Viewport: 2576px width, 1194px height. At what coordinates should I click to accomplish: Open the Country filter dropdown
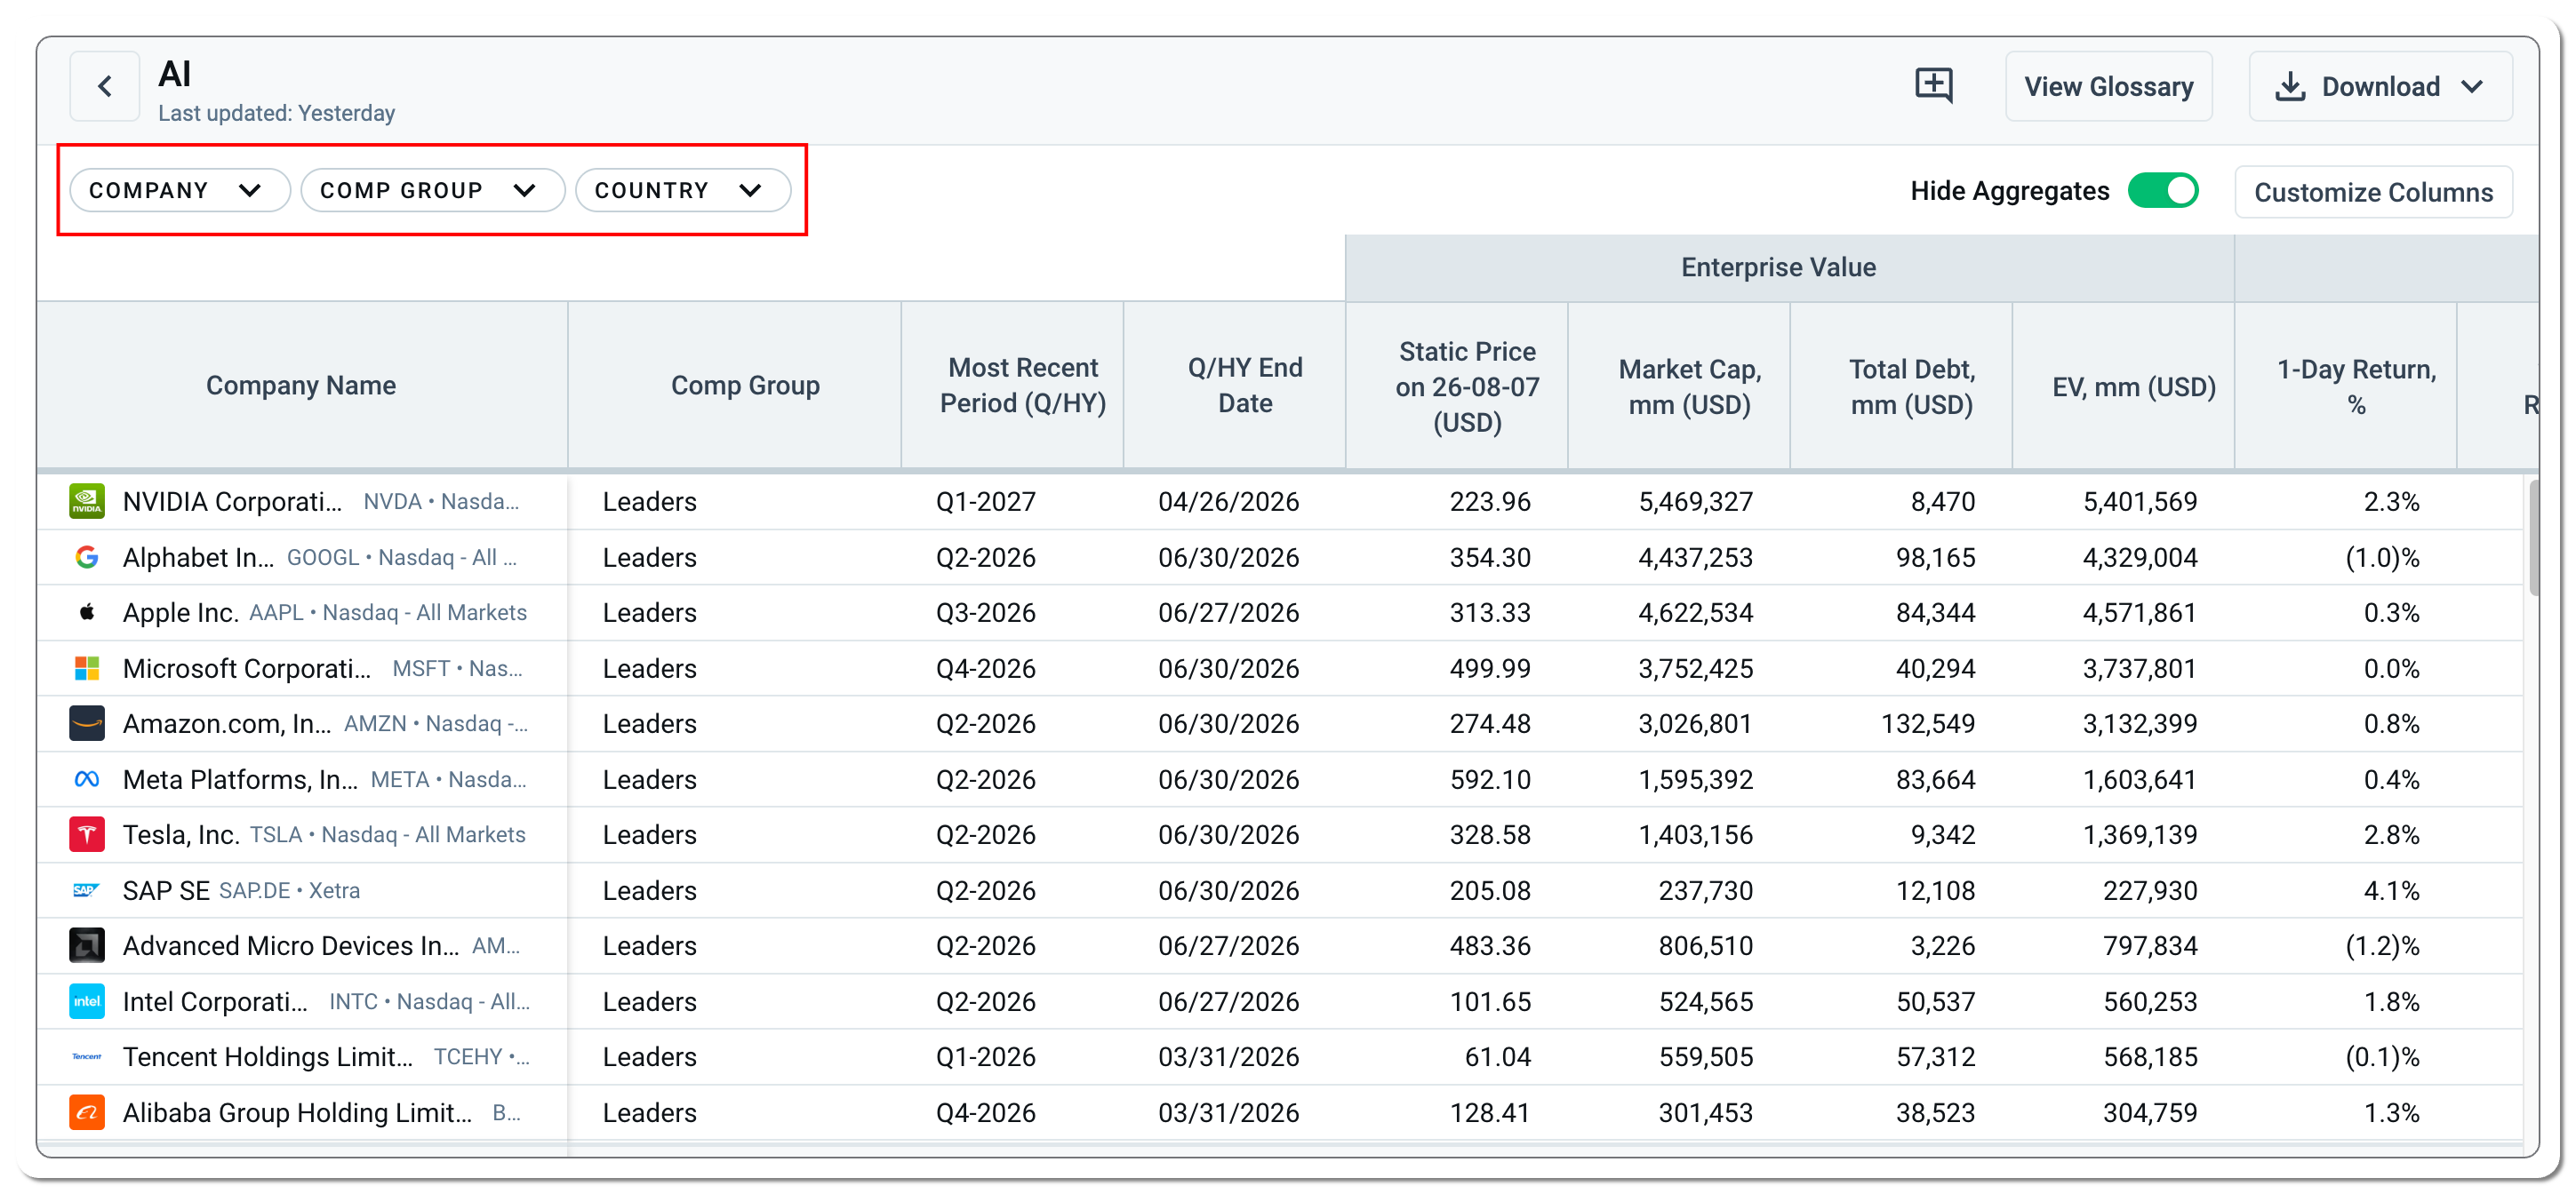click(683, 191)
